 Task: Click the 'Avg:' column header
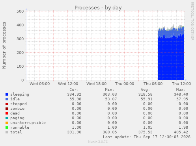pos(145,90)
